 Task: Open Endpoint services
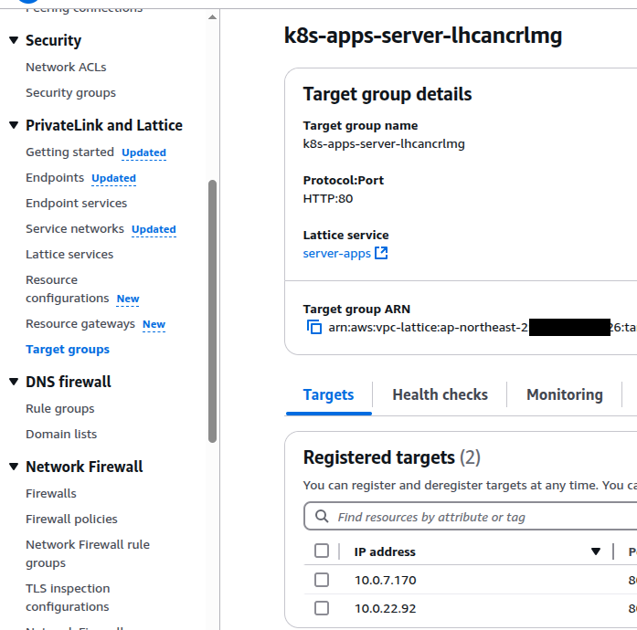point(76,203)
